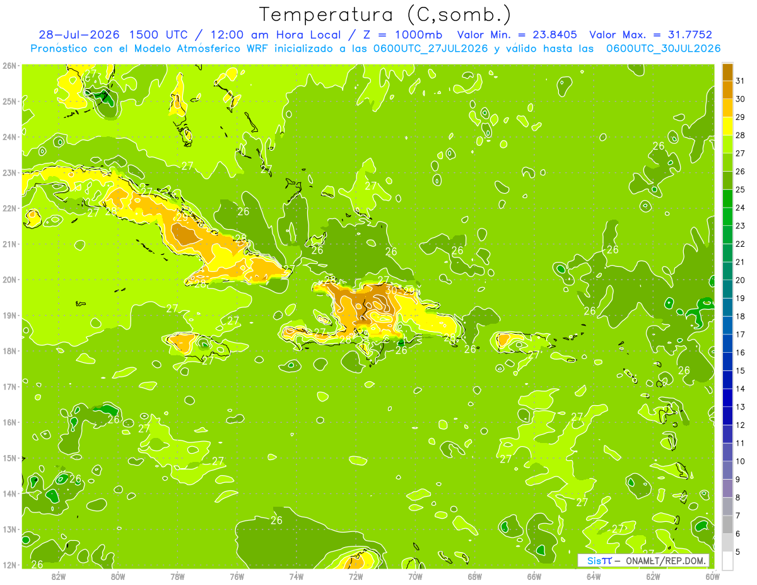Click the "20N" latitude axis label
The image size is (757, 585).
10,279
